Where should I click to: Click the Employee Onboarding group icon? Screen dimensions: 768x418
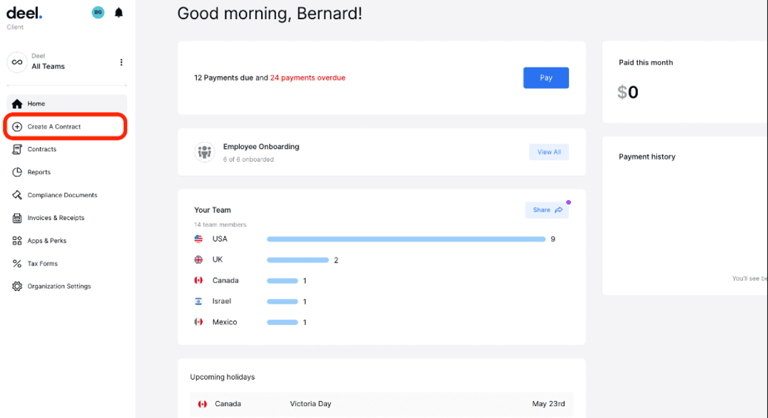pos(204,152)
